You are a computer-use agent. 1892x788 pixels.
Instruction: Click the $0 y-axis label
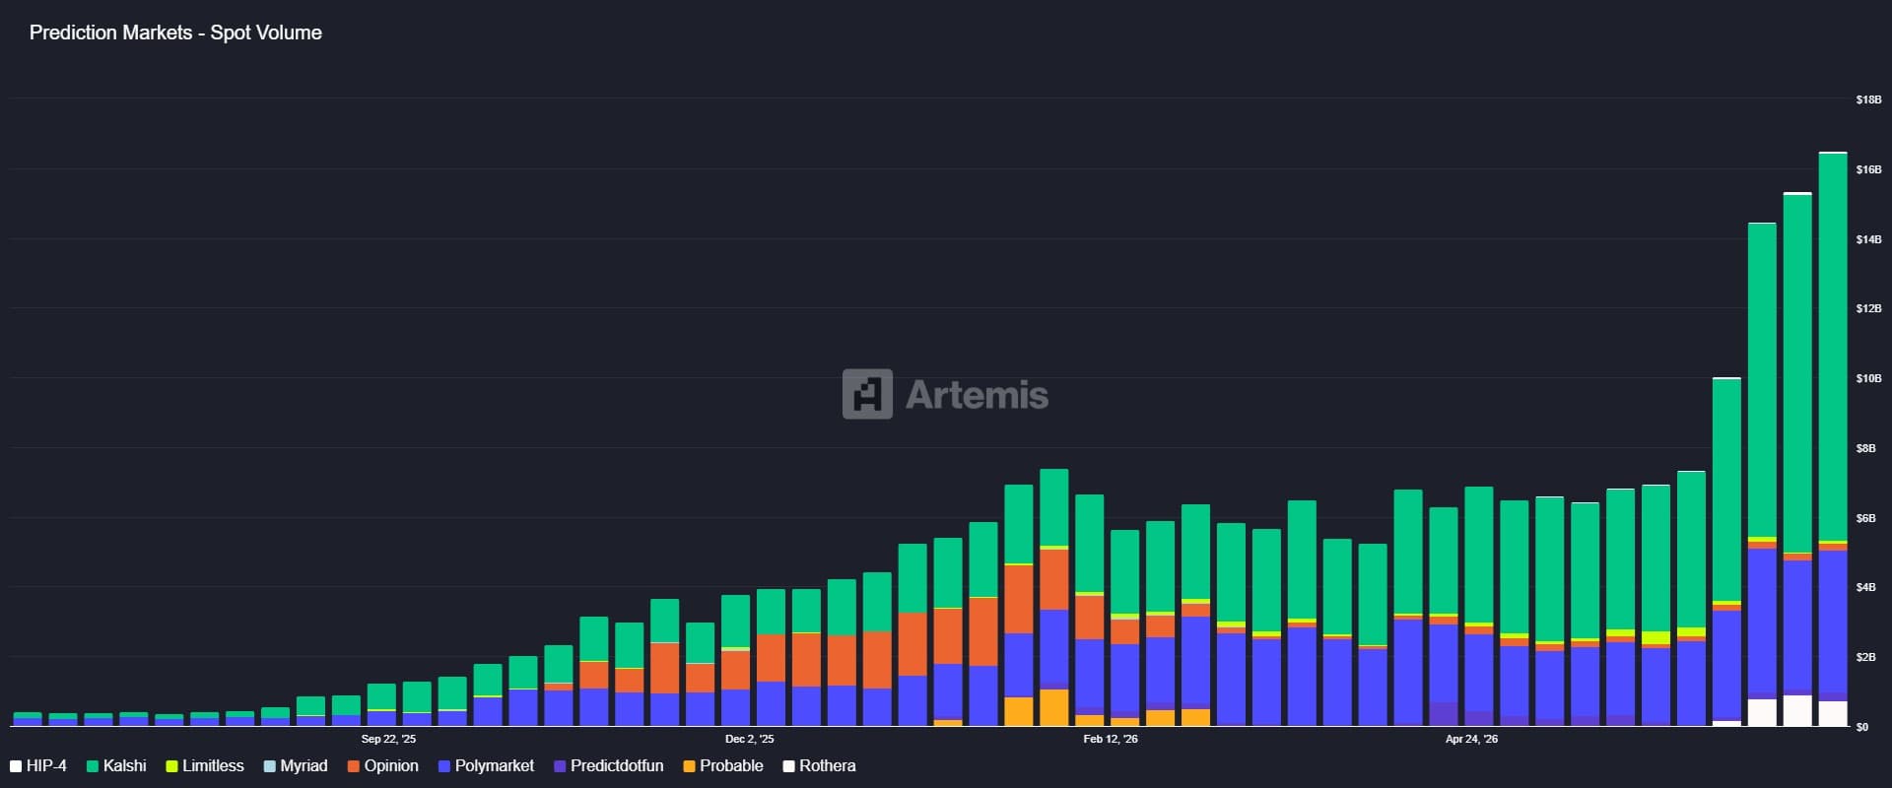click(x=1861, y=727)
